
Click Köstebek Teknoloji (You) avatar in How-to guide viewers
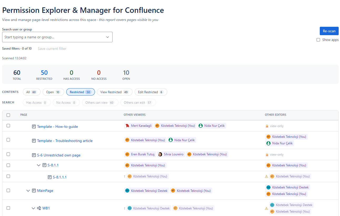[x=157, y=126]
